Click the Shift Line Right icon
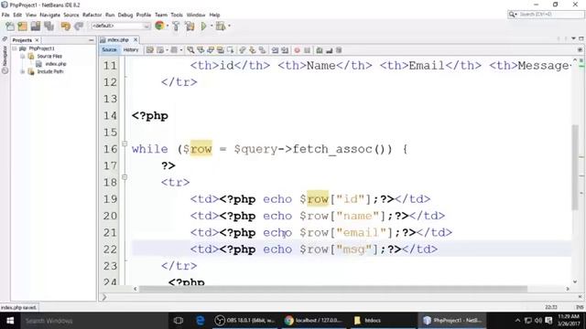Screen dimensions: 586x329 (x=285, y=50)
